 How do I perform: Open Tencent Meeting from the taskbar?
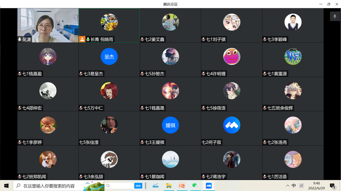pos(209,185)
